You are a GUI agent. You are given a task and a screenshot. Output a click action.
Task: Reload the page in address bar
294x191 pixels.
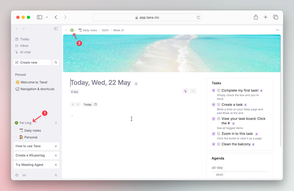click(x=198, y=18)
